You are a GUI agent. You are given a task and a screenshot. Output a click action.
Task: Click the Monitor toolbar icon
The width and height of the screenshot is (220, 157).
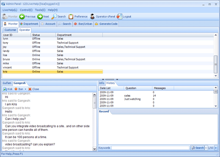click(x=5, y=16)
